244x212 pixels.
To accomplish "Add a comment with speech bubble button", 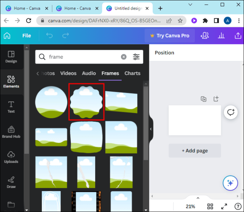I will pyautogui.click(x=231, y=112).
